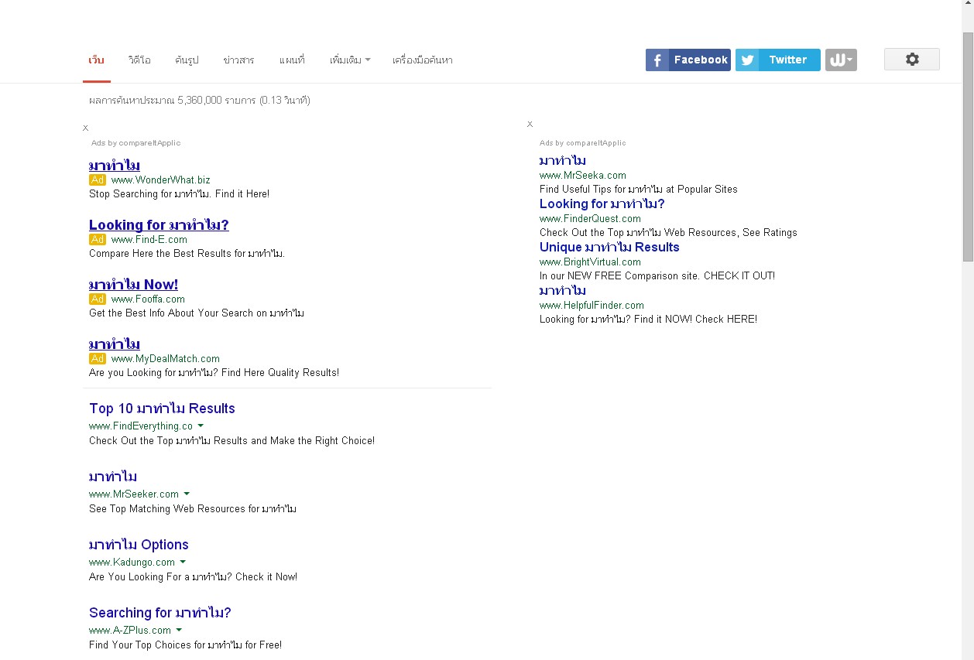The image size is (974, 660).
Task: Open the 'Unique มาทำไม Results' ad link
Action: 609,247
